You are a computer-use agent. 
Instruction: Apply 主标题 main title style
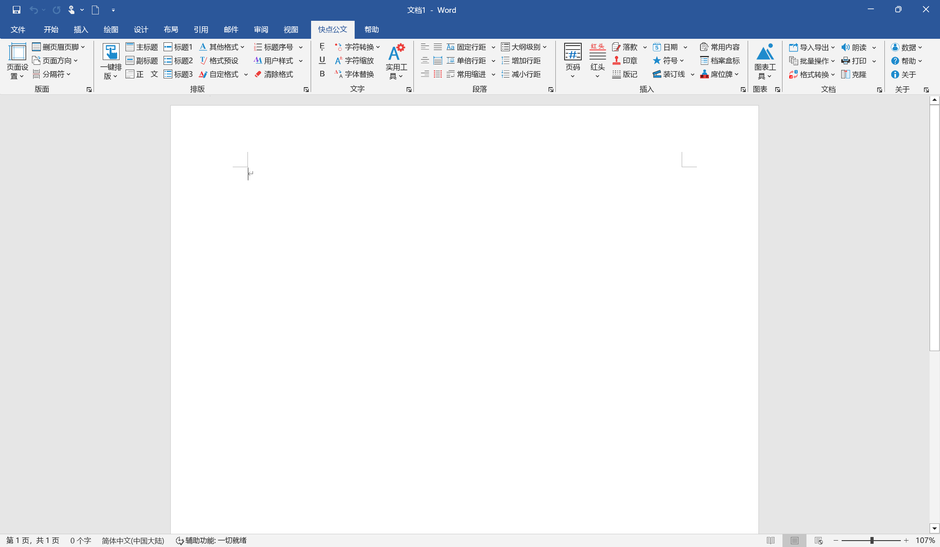[142, 47]
